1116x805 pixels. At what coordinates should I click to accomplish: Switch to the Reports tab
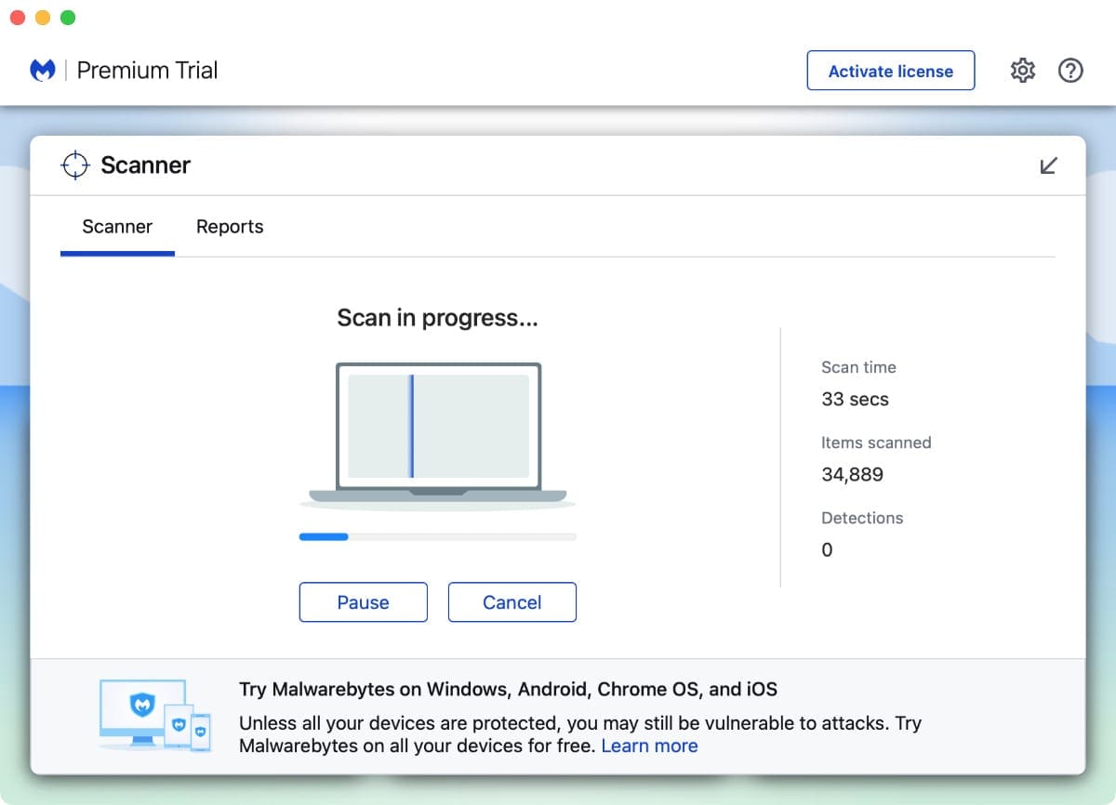230,227
